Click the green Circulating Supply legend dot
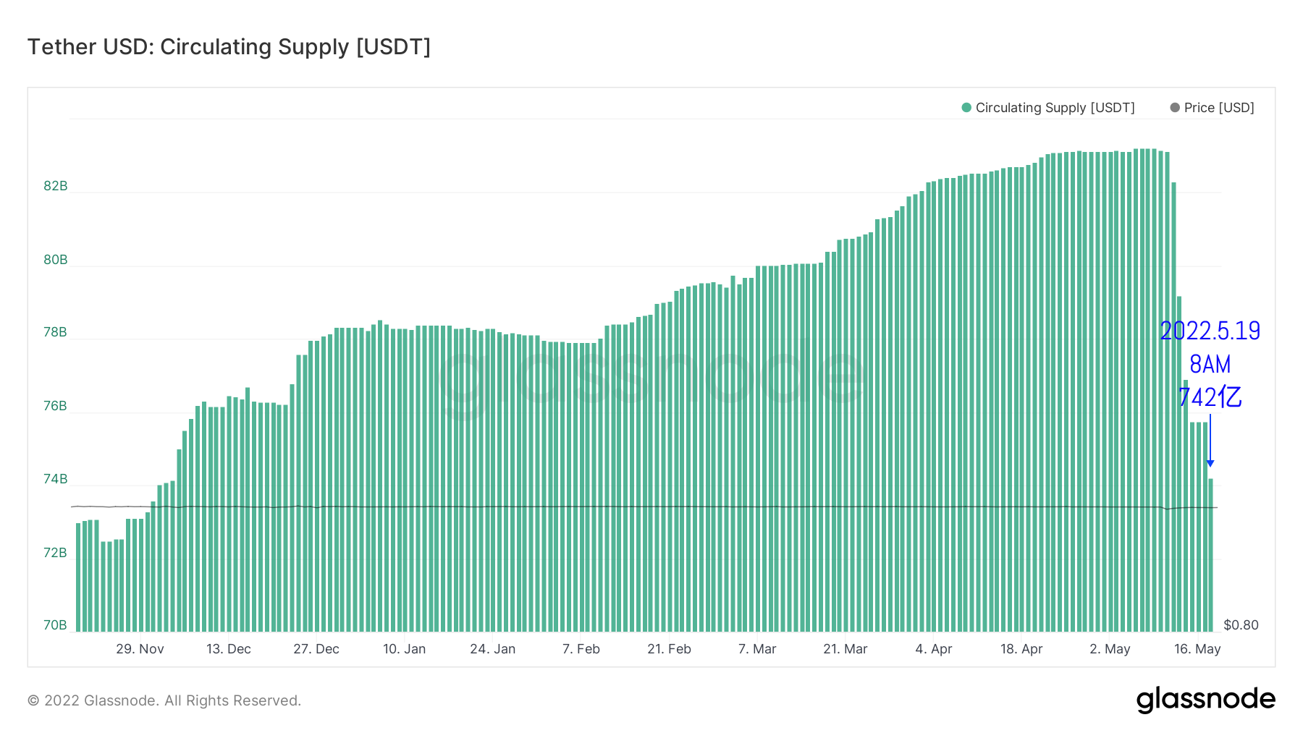Screen dimensions: 1303x733 point(966,108)
